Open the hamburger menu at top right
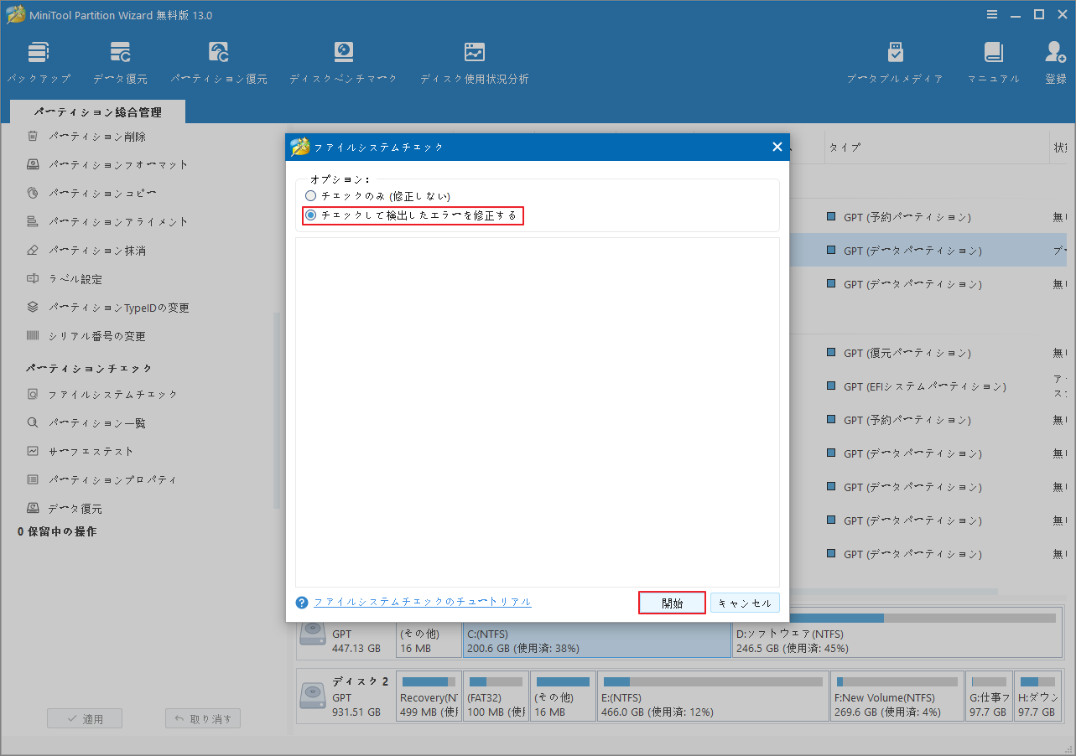1076x756 pixels. click(x=992, y=13)
